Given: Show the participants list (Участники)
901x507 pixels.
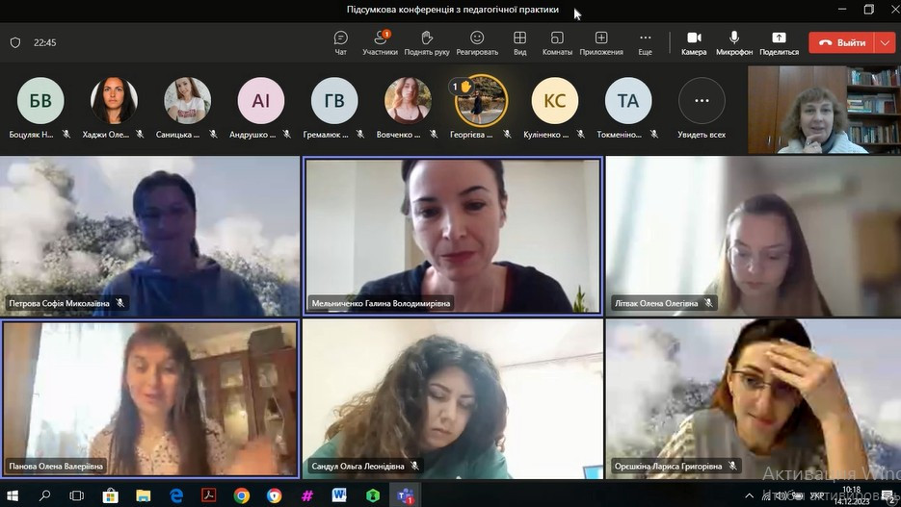Looking at the screenshot, I should pos(380,42).
